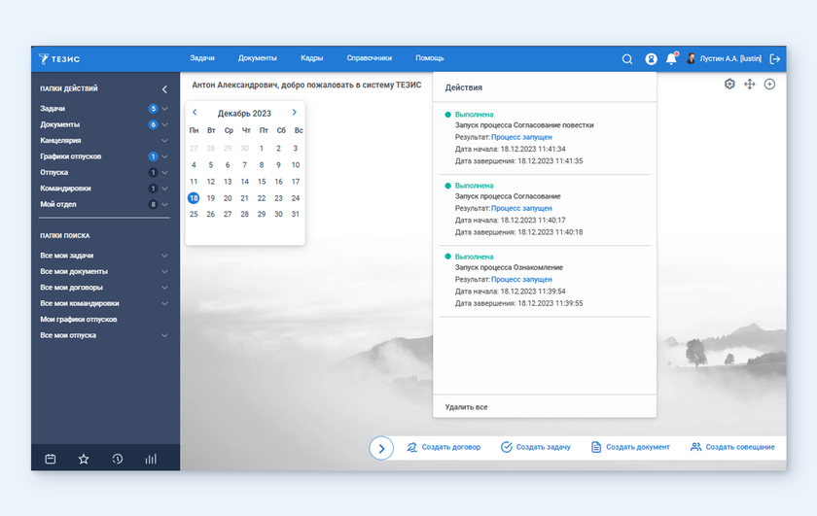Click Создать договор button
Screen dimensions: 817x516
(x=444, y=447)
